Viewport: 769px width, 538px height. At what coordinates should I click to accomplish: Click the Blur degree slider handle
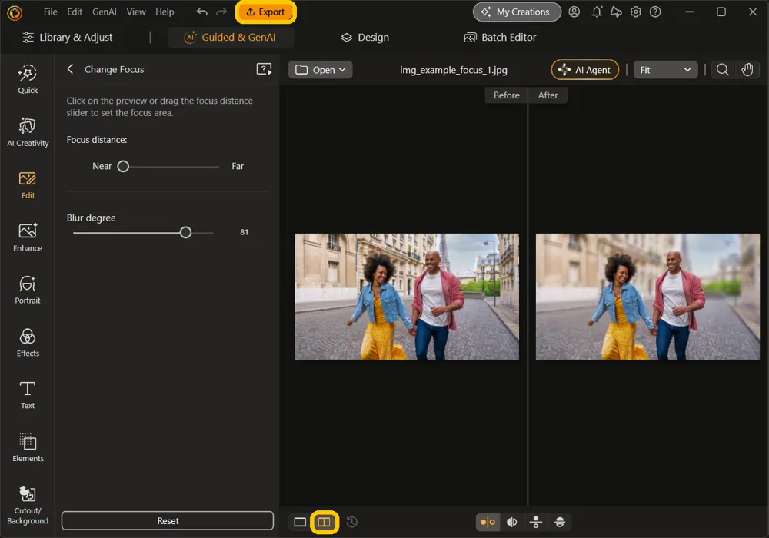tap(185, 232)
